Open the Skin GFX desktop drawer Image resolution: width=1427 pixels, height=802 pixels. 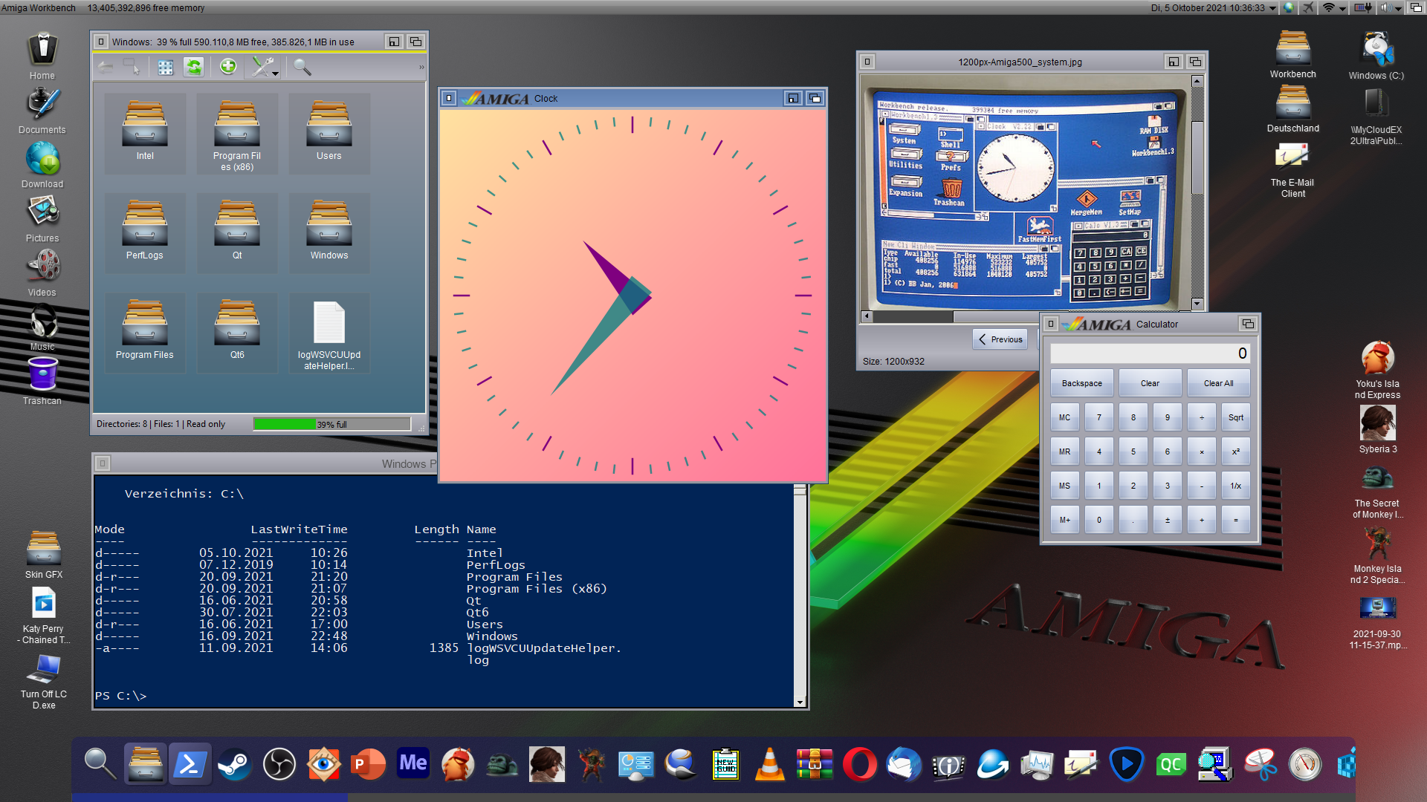click(x=44, y=554)
